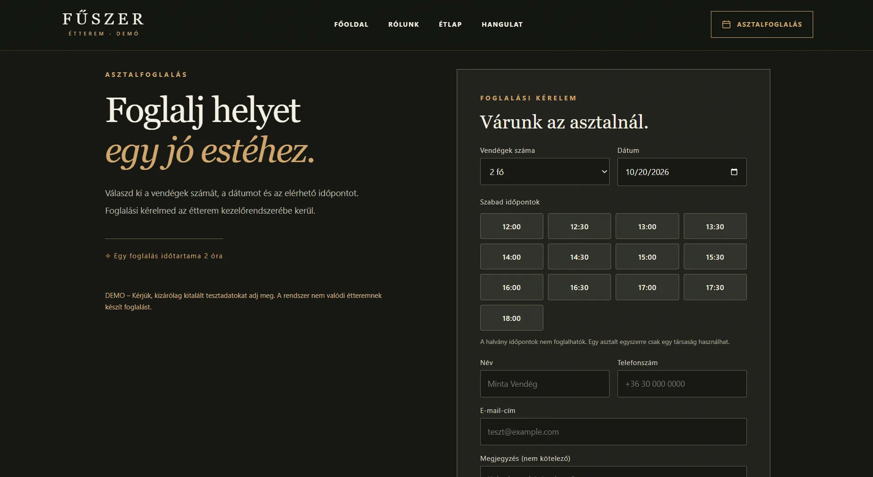Pick the 16:30 time slot
873x477 pixels.
[579, 287]
